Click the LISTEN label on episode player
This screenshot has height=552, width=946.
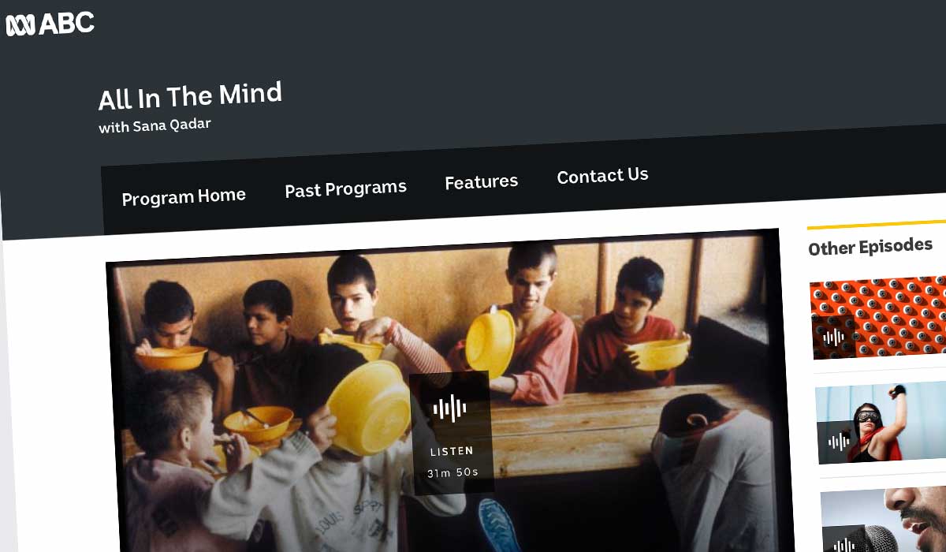click(x=452, y=451)
